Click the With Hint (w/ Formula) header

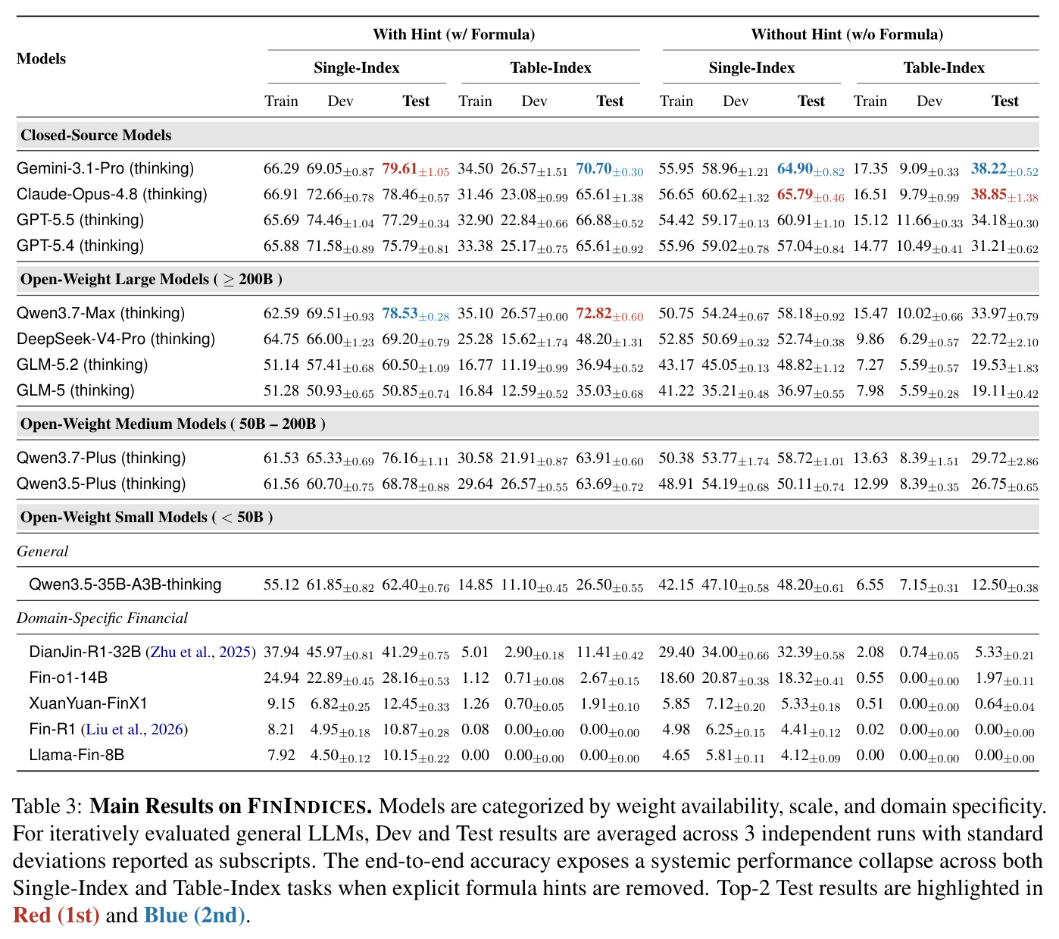pyautogui.click(x=454, y=34)
